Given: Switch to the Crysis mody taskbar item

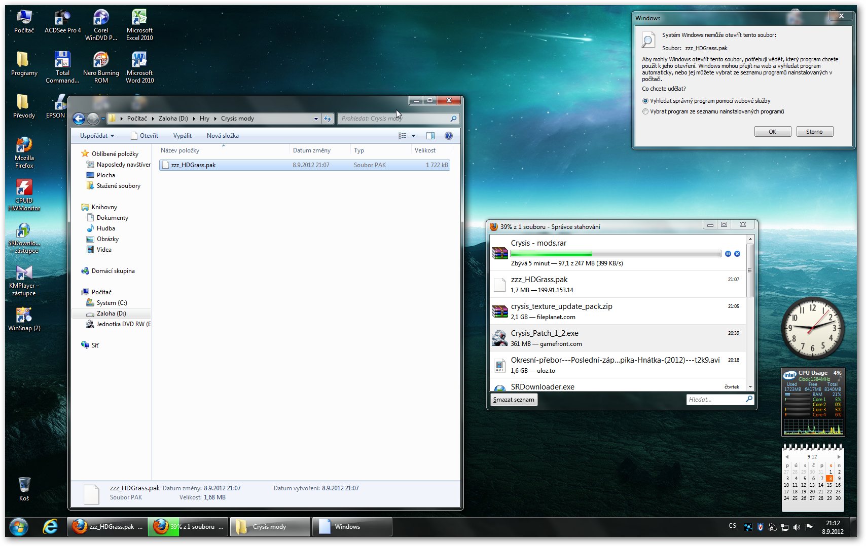Looking at the screenshot, I should point(270,527).
